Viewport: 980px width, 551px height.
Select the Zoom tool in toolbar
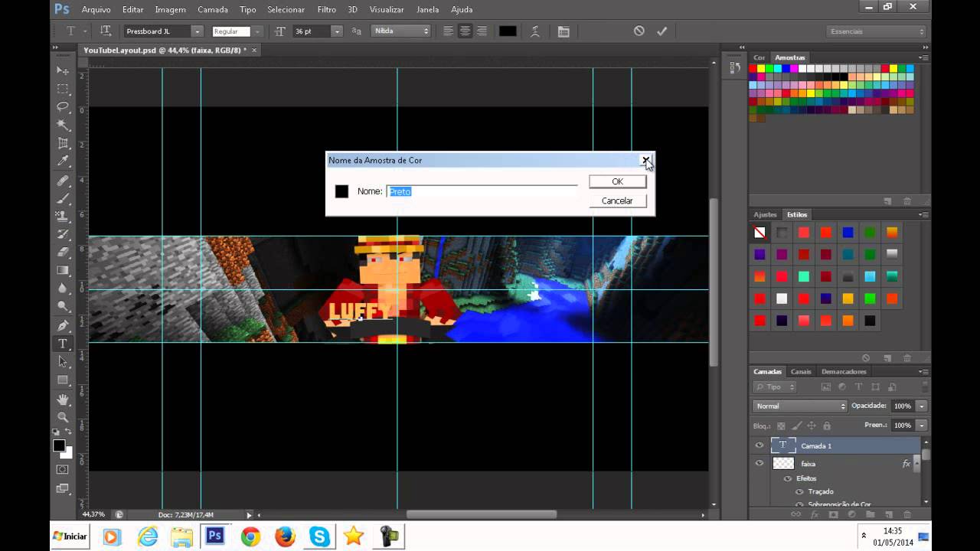(63, 417)
